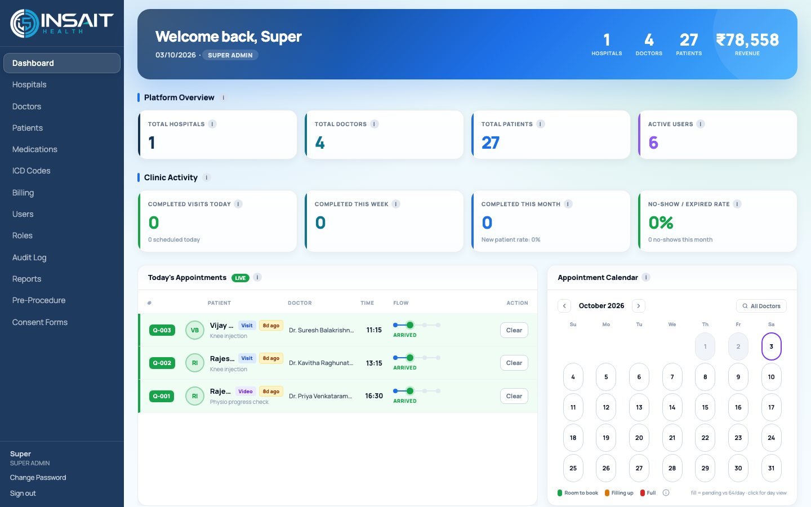This screenshot has width=811, height=507.
Task: Show info for Active Users card
Action: (x=701, y=124)
